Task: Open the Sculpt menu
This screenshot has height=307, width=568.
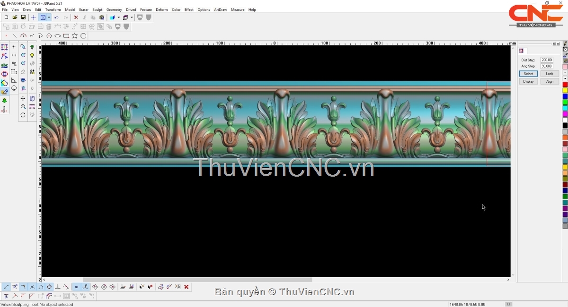Action: [x=97, y=9]
